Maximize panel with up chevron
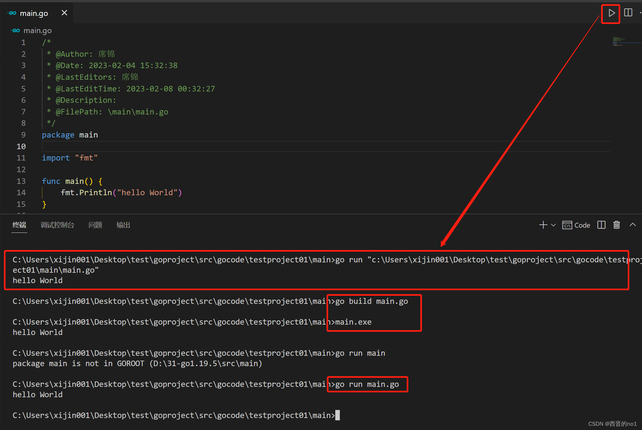Screen dimensions: 642x430 tap(633, 225)
